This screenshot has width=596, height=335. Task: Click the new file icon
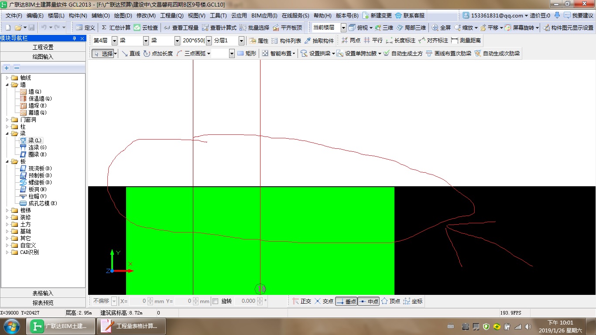[x=8, y=27]
